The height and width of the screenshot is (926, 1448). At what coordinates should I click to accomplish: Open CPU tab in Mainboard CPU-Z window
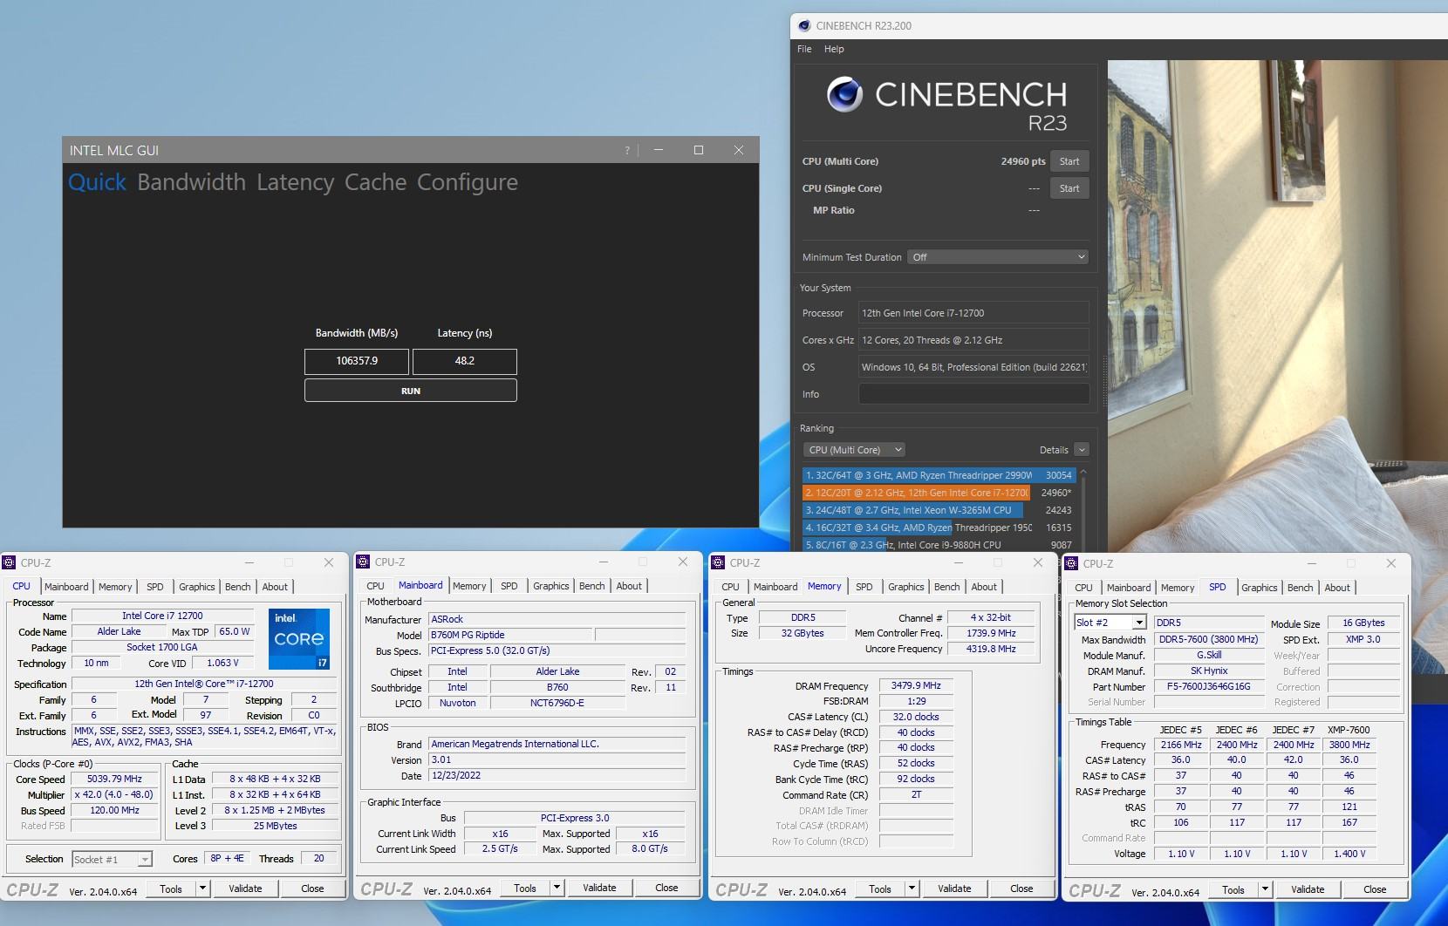[375, 586]
